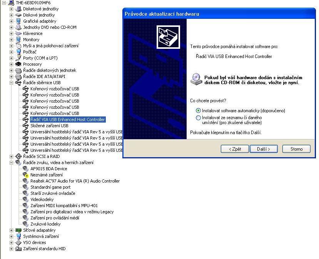The image size is (319, 259).
Task: Select Realtek AC'97 Audio for VIA device
Action: point(75,181)
